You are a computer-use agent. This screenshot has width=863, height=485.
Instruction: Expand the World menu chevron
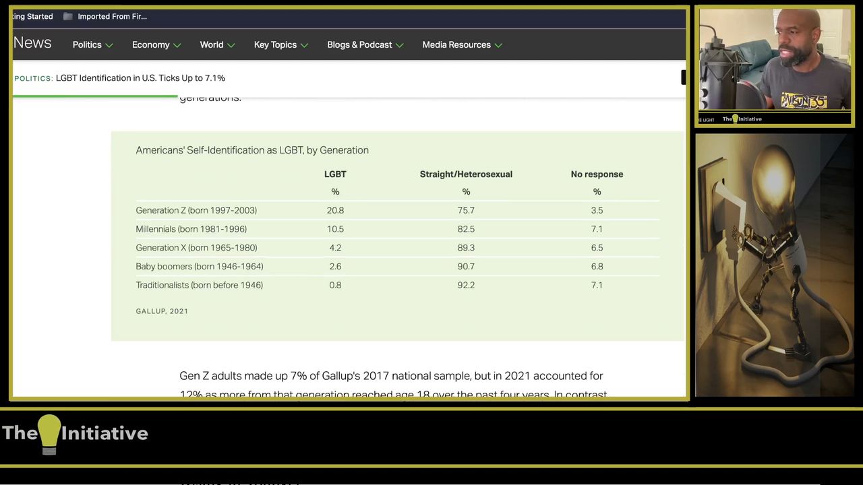click(231, 45)
